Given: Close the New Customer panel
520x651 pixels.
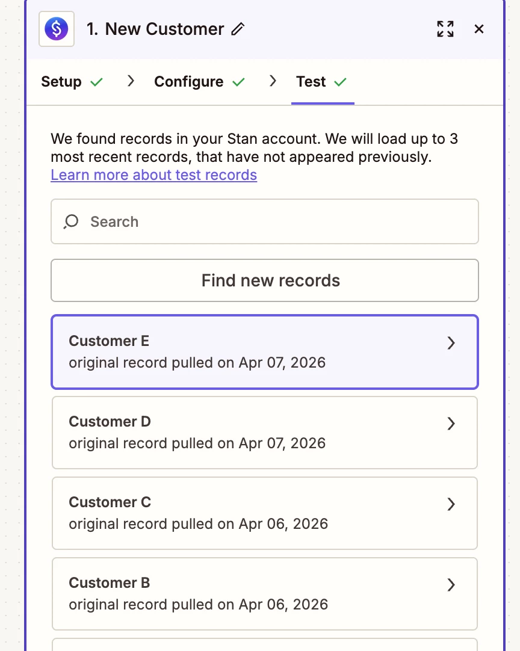Looking at the screenshot, I should coord(479,29).
